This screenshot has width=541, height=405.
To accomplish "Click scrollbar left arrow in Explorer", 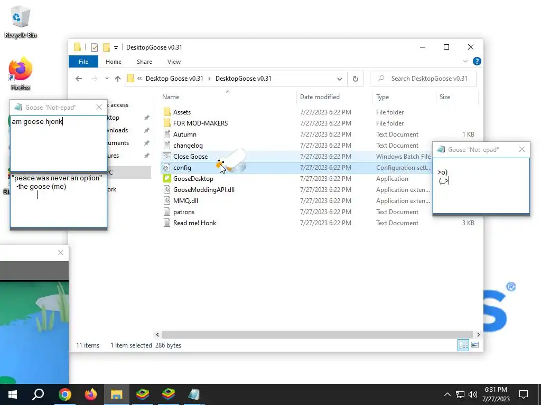I will pos(157,334).
